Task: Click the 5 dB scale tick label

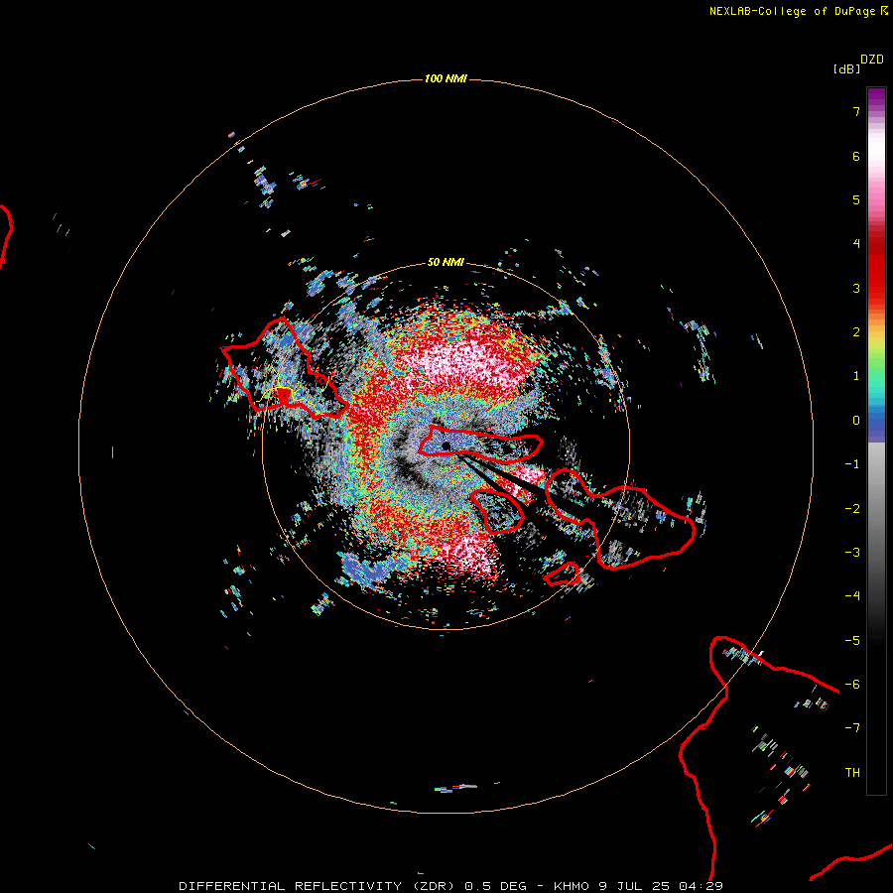Action: coord(856,199)
